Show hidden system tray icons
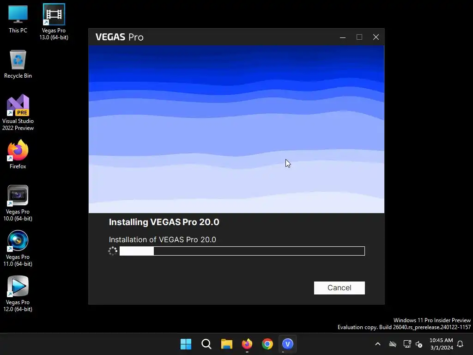473x355 pixels. [x=378, y=344]
